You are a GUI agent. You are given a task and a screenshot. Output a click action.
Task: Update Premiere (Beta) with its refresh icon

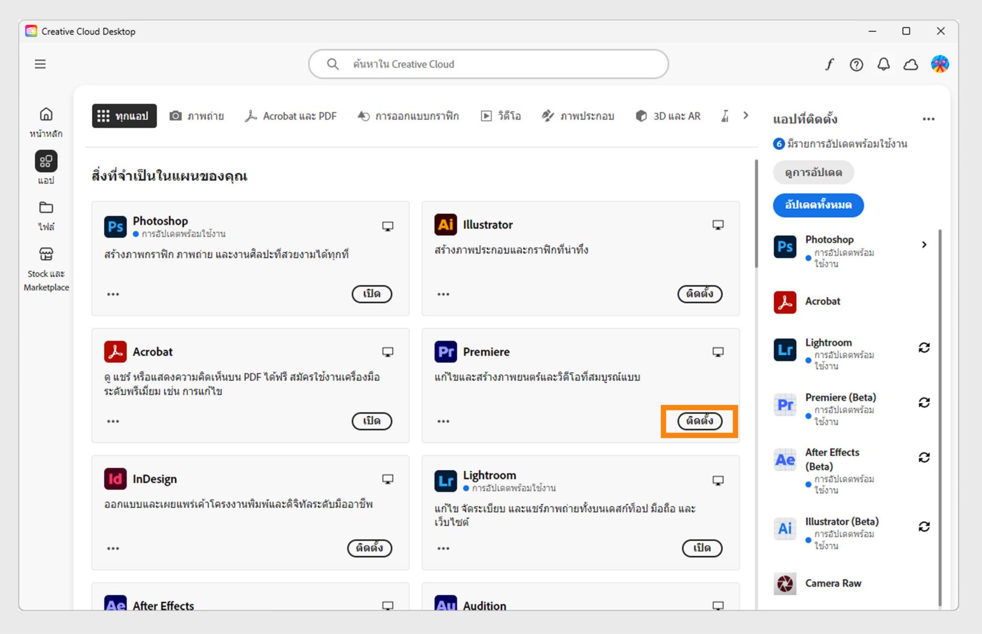pos(924,402)
